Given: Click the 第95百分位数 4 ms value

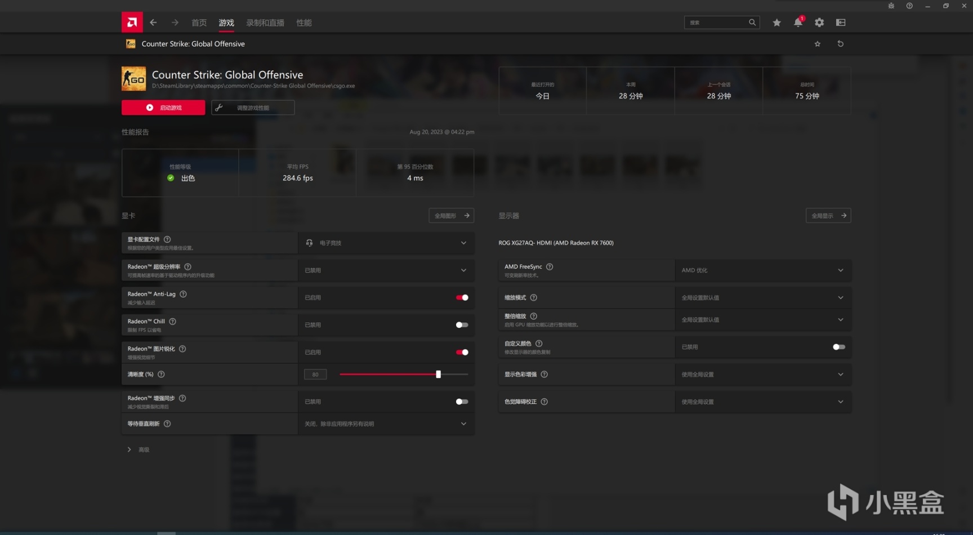Looking at the screenshot, I should coord(415,178).
